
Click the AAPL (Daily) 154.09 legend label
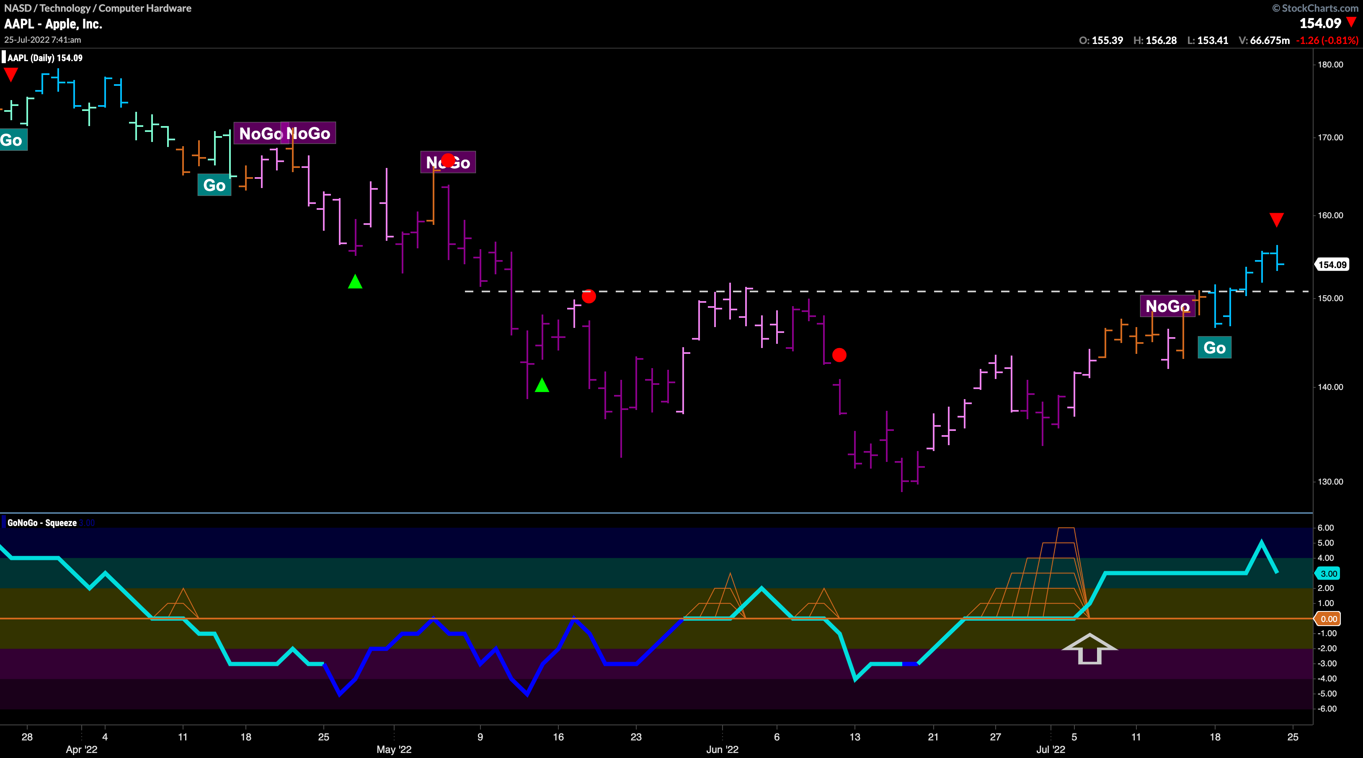(x=44, y=58)
